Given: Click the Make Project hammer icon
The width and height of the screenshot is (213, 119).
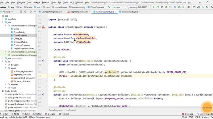Looking at the screenshot, I should pyautogui.click(x=109, y=7).
